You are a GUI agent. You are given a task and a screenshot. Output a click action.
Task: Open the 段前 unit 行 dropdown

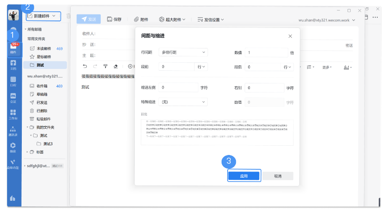(201, 67)
